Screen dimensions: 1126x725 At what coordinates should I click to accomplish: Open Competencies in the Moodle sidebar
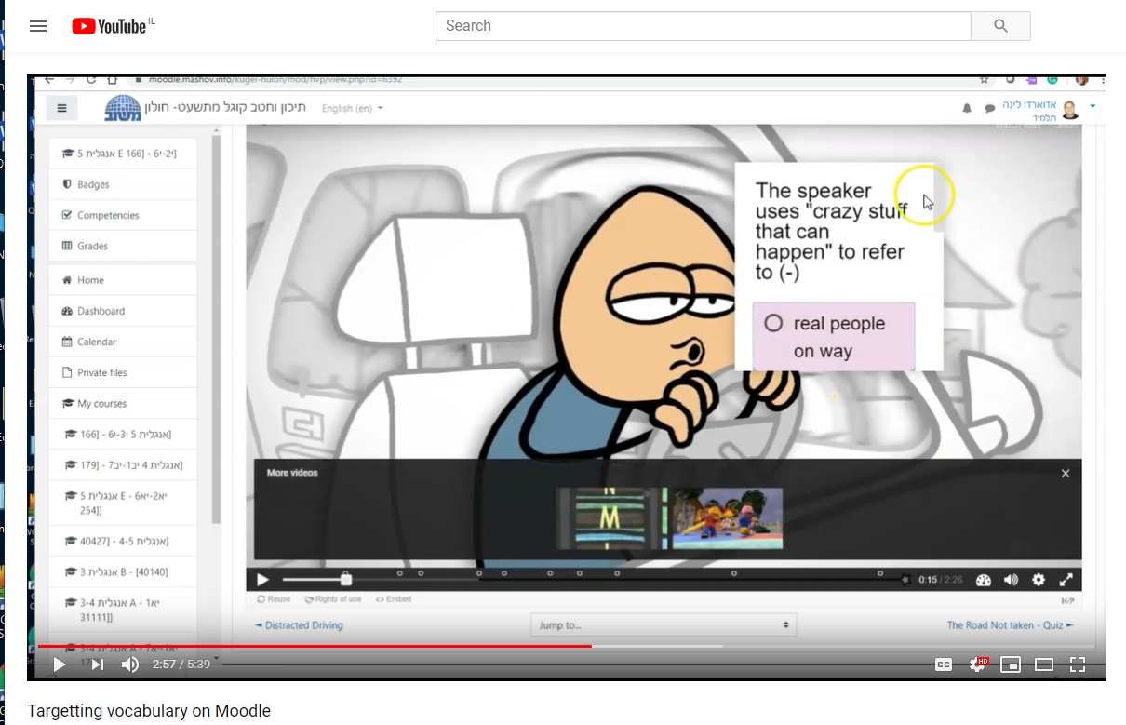click(x=123, y=215)
